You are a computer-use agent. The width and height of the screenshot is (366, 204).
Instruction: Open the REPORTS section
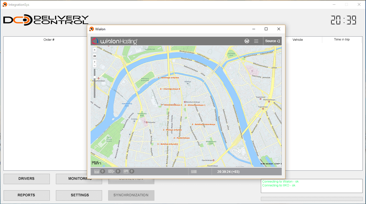[26, 195]
